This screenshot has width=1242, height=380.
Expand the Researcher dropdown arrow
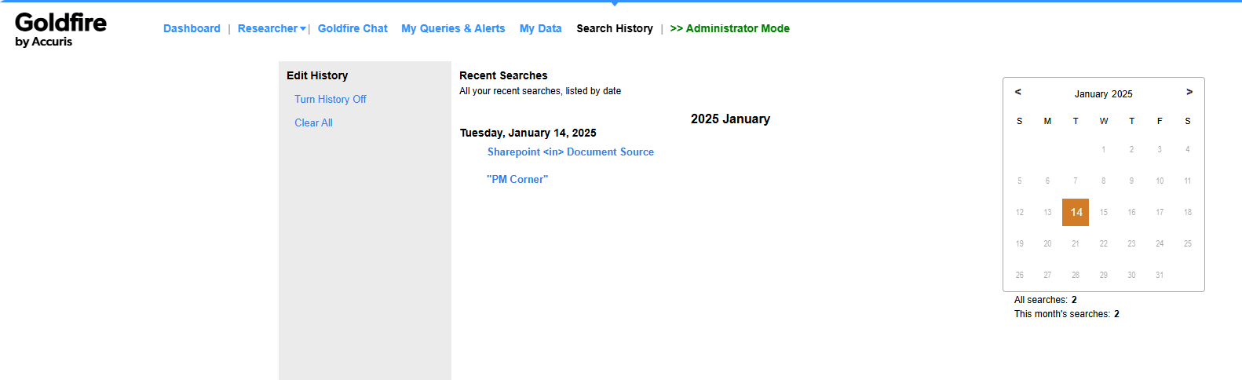coord(303,29)
